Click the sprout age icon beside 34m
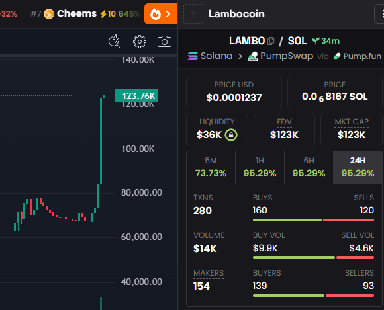 coord(316,41)
